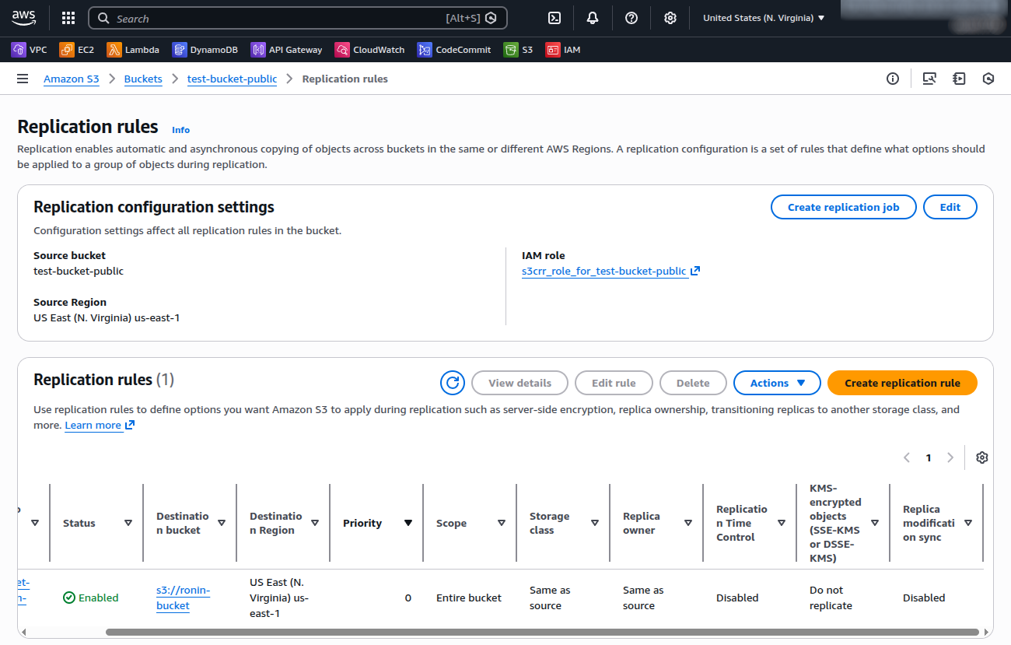Open the s3crr_role_for_test-bucket-public IAM role link
Screen dimensions: 1011x645
610,272
